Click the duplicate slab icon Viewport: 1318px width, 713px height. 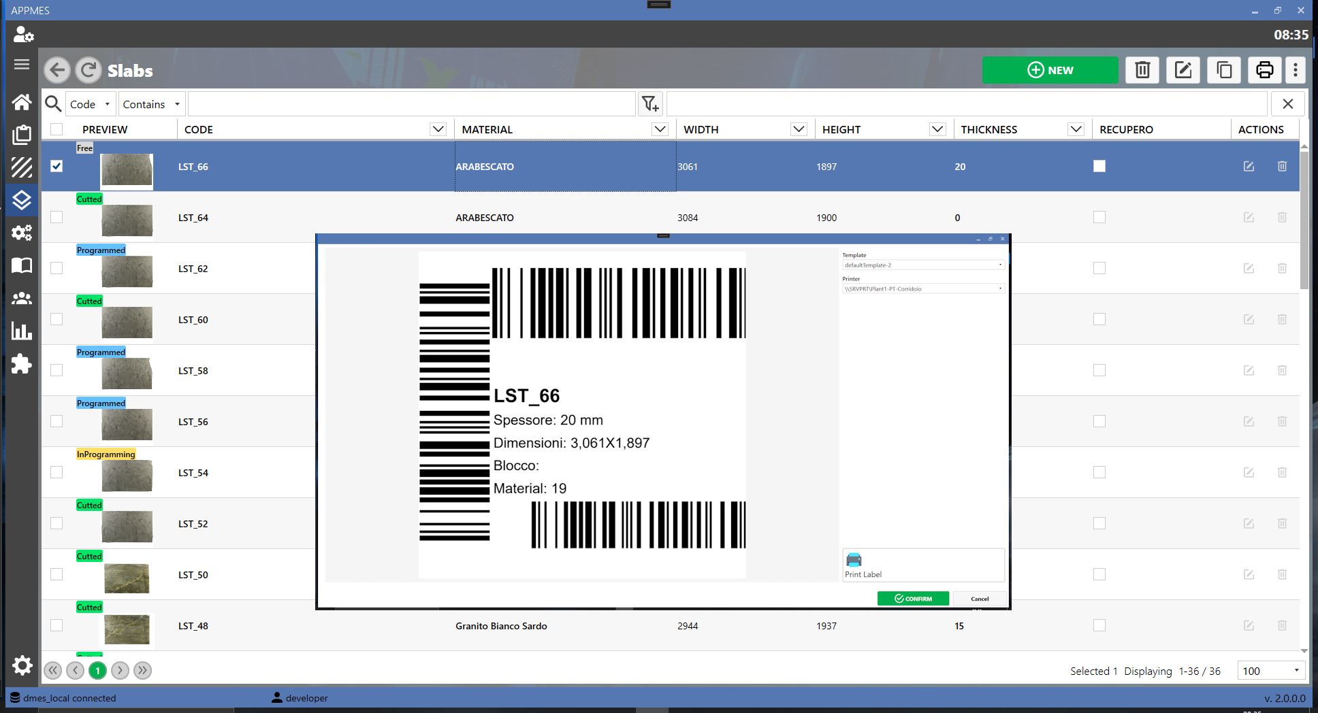(1223, 70)
